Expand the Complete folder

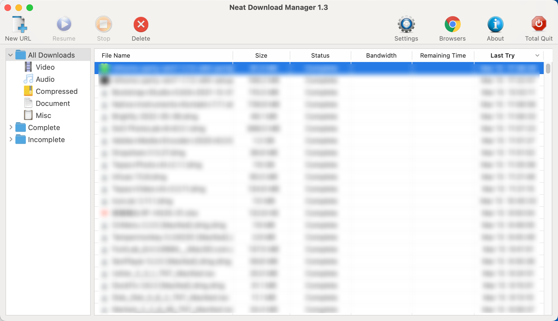click(x=11, y=127)
